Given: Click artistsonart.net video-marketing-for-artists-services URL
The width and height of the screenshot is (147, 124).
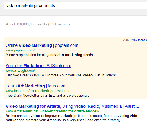Looking at the screenshot, I should tap(52, 111).
